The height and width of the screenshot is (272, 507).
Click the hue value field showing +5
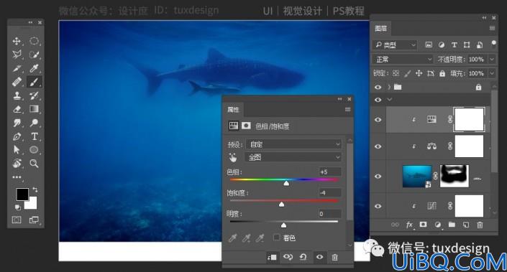[330, 172]
